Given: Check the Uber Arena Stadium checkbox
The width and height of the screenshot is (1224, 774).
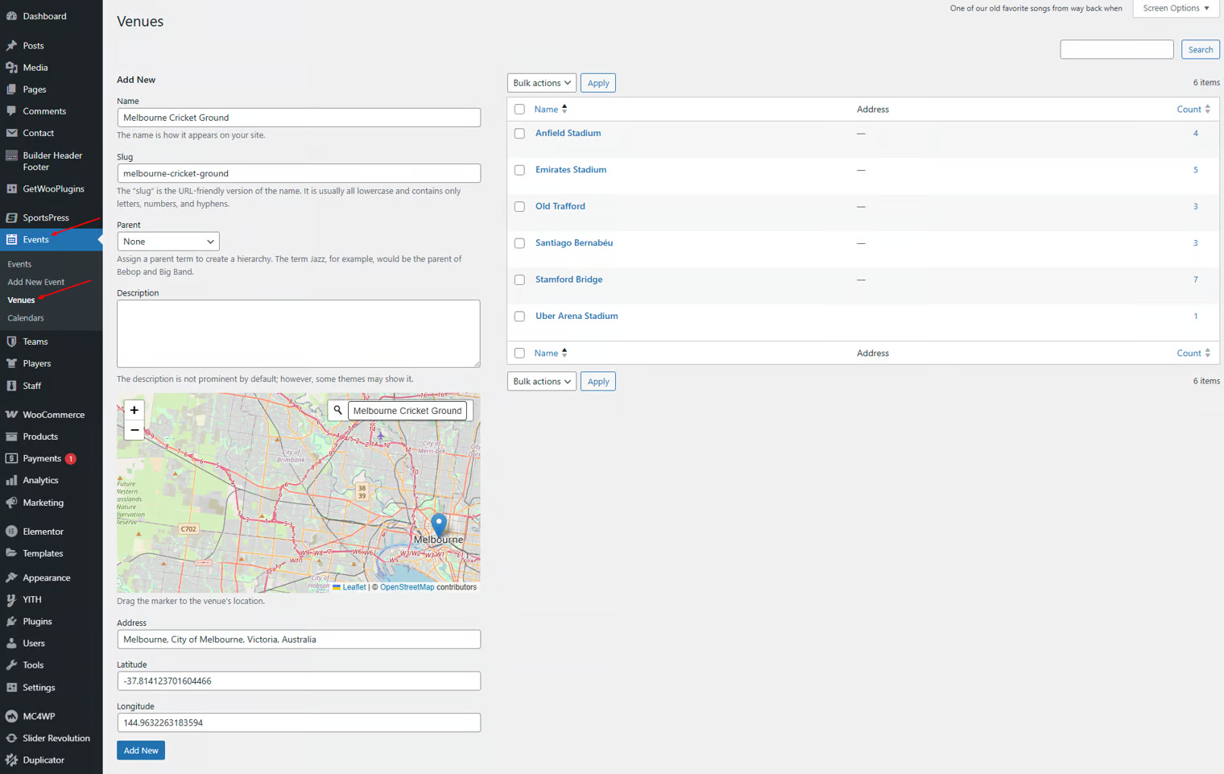Looking at the screenshot, I should [519, 317].
